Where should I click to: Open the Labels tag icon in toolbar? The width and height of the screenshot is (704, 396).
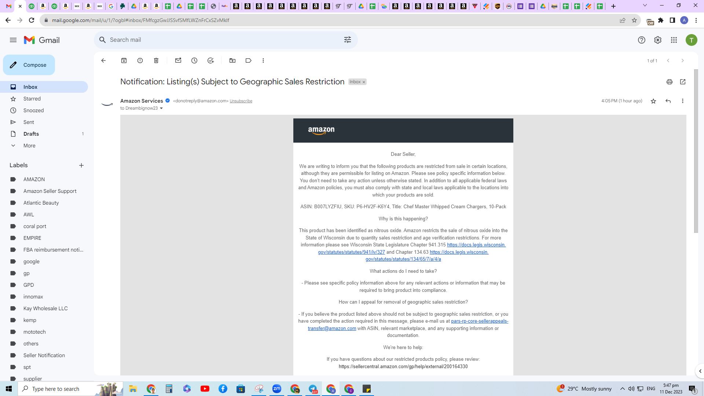249,60
